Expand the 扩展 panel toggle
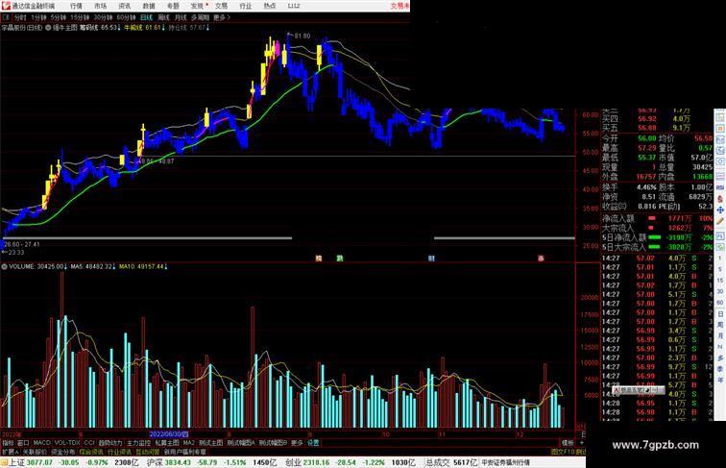The height and width of the screenshot is (468, 726). pyautogui.click(x=10, y=452)
